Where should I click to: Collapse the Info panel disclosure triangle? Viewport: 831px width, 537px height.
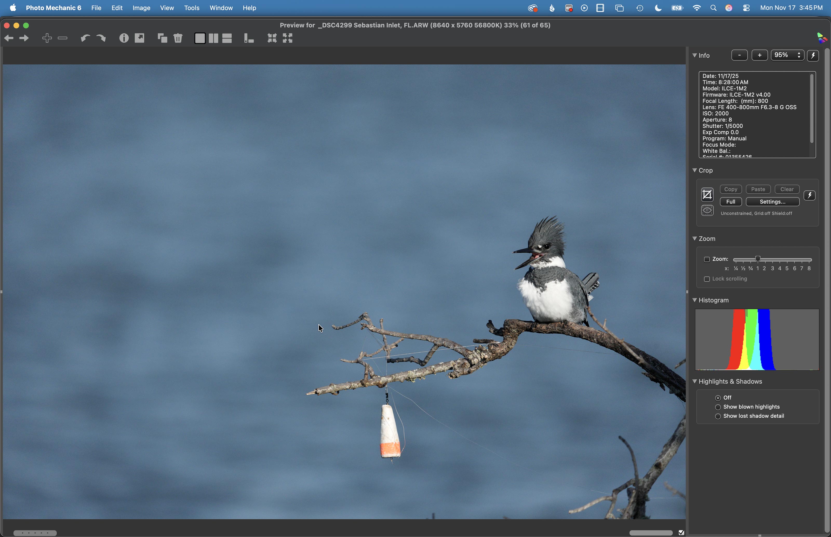[x=695, y=56]
